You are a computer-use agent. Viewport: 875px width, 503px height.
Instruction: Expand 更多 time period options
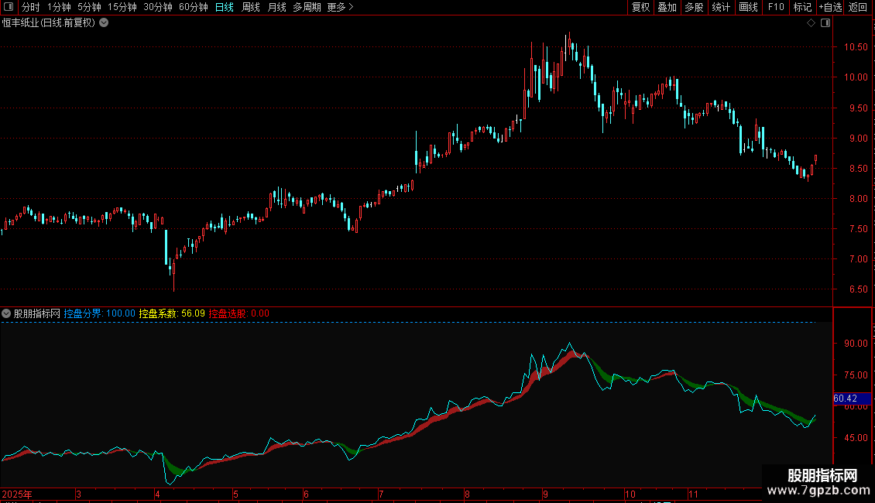pos(340,7)
